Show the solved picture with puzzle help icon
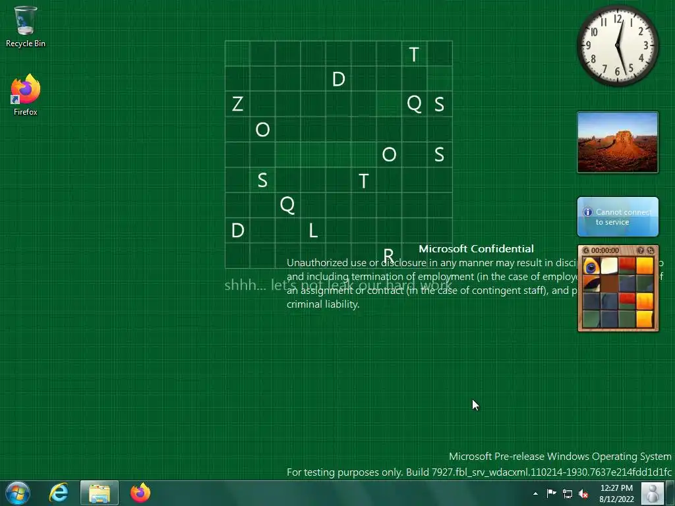Screen dimensions: 675x506 click(640, 250)
